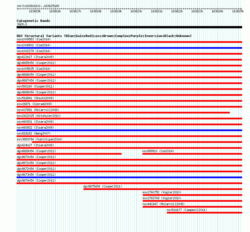Open dgv8665n54 (Cooper2011) entry
Image resolution: width=250 pixels, height=232 pixels.
36,63
